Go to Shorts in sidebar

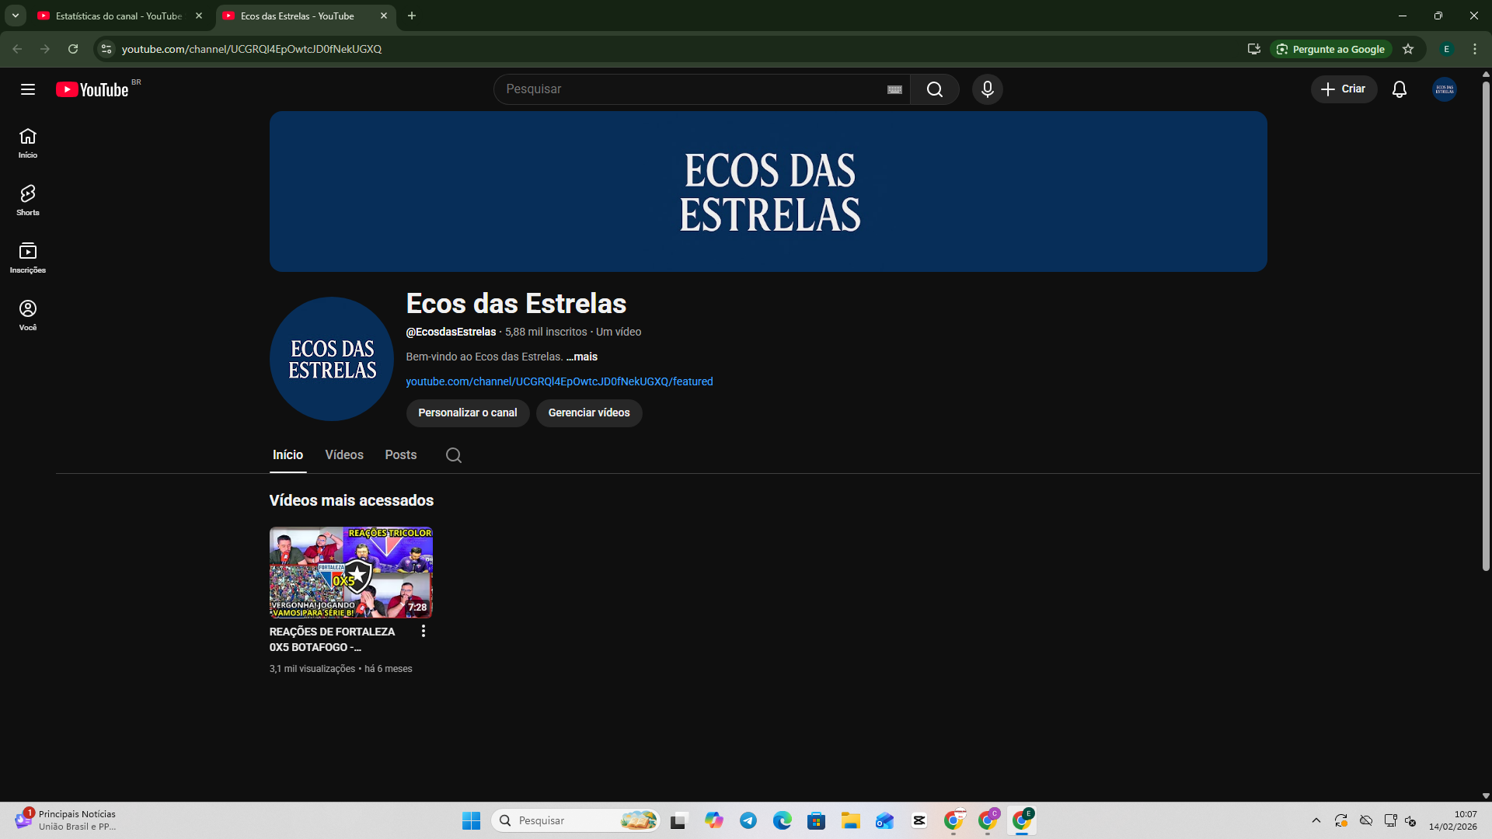[x=28, y=200]
